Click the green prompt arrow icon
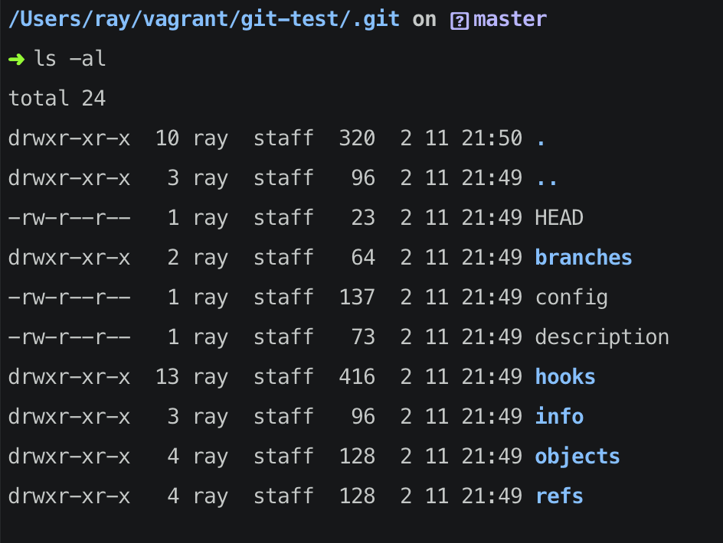 click(17, 59)
